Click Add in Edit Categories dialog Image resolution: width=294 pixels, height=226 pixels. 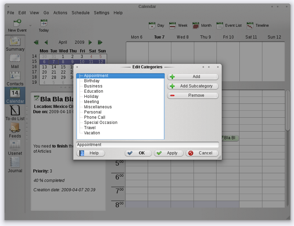click(x=193, y=77)
